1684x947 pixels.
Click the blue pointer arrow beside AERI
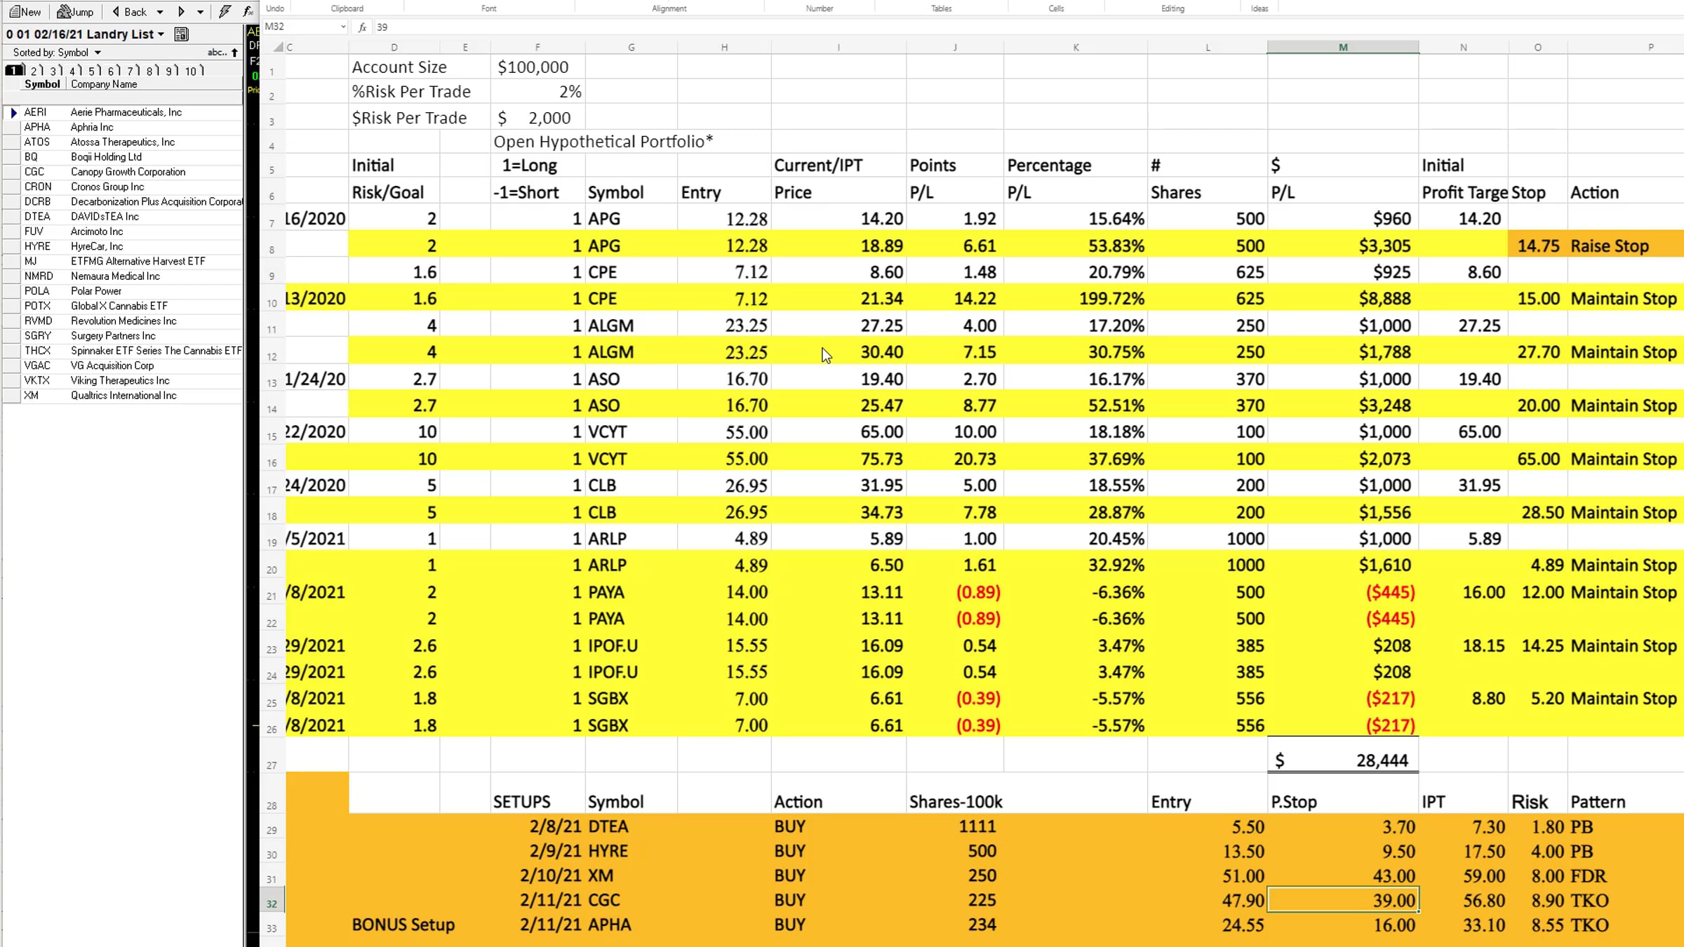[x=13, y=112]
